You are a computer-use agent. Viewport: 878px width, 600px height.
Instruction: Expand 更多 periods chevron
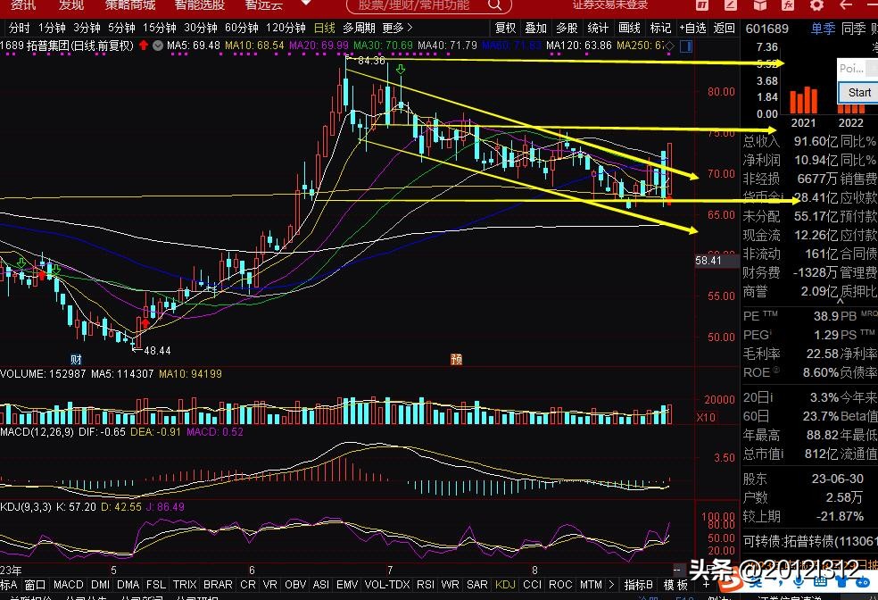[410, 27]
